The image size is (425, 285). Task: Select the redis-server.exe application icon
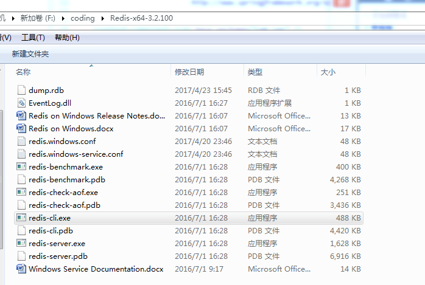pyautogui.click(x=21, y=243)
